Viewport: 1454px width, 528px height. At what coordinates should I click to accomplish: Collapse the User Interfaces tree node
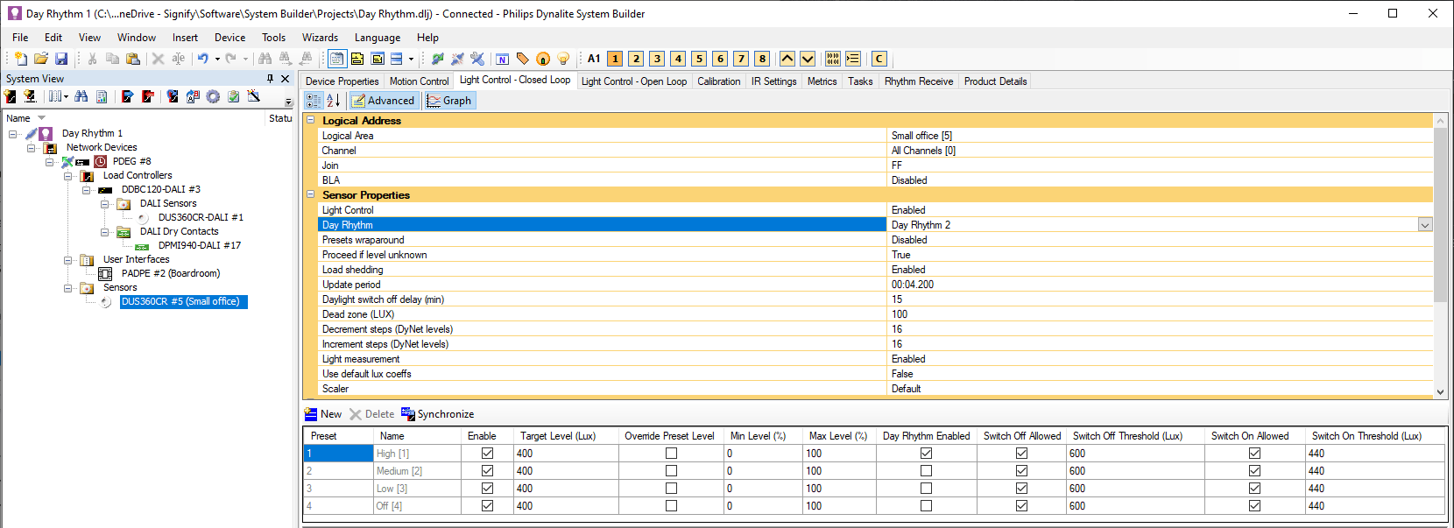point(67,260)
